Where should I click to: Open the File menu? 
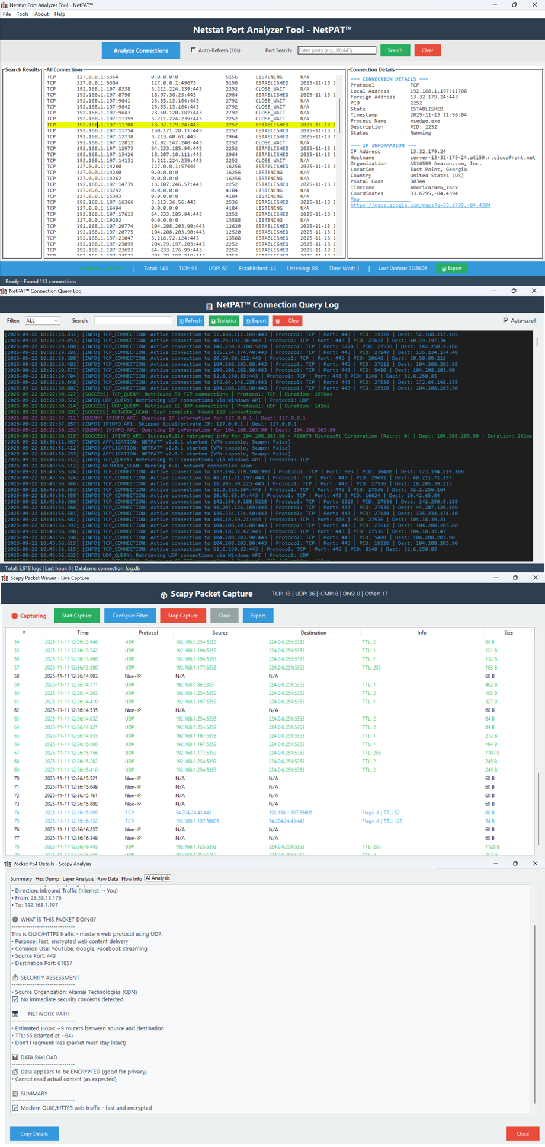tap(7, 14)
